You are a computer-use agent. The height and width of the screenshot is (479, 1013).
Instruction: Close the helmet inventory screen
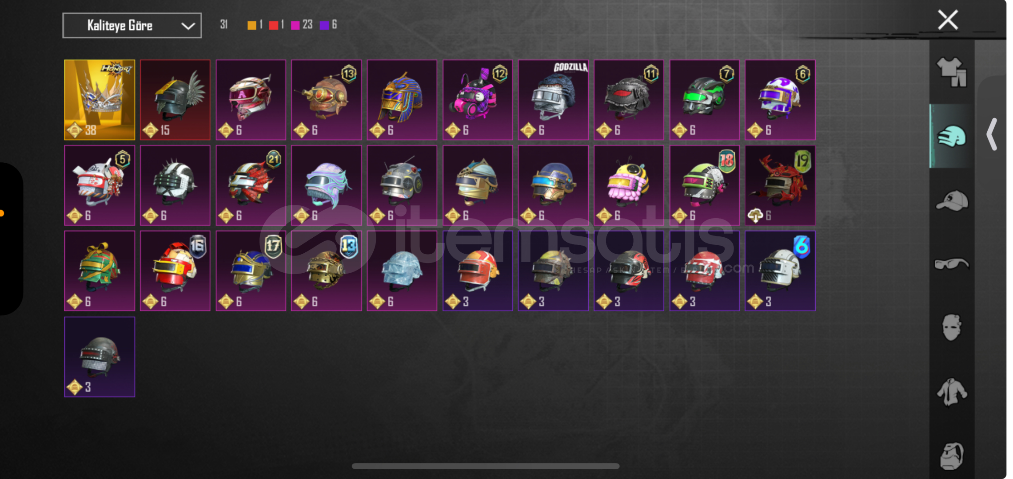click(948, 20)
